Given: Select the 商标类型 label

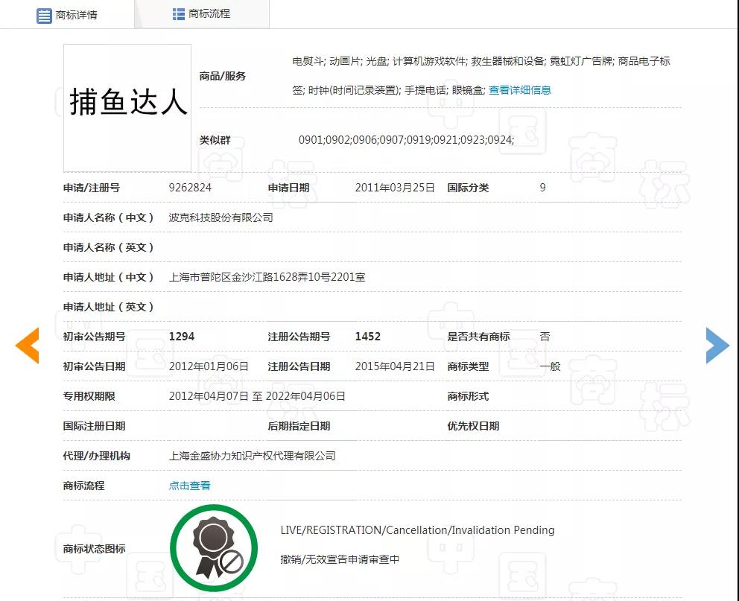Looking at the screenshot, I should pos(468,366).
